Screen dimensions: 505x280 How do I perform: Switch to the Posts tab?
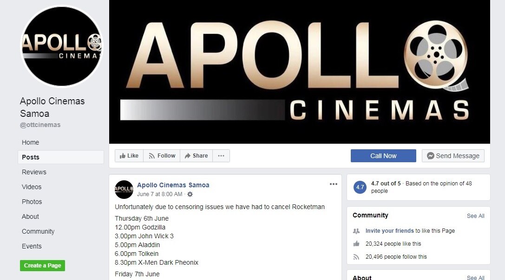pos(31,157)
